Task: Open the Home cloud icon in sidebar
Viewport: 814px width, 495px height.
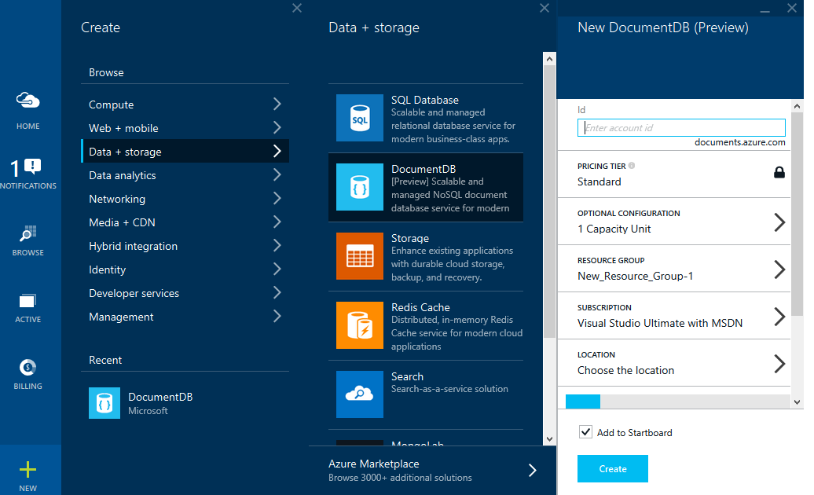Action: [28, 100]
